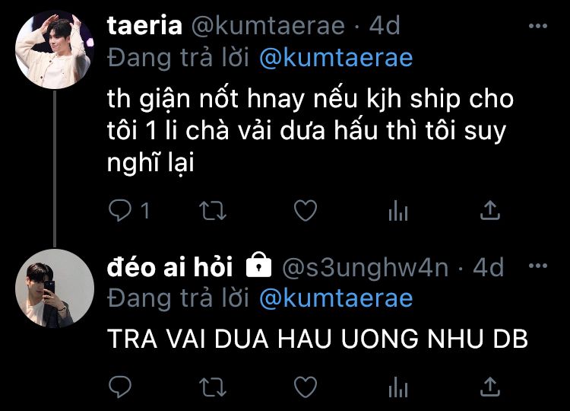Retweet taeria's tweet
This screenshot has width=570, height=411.
[213, 211]
